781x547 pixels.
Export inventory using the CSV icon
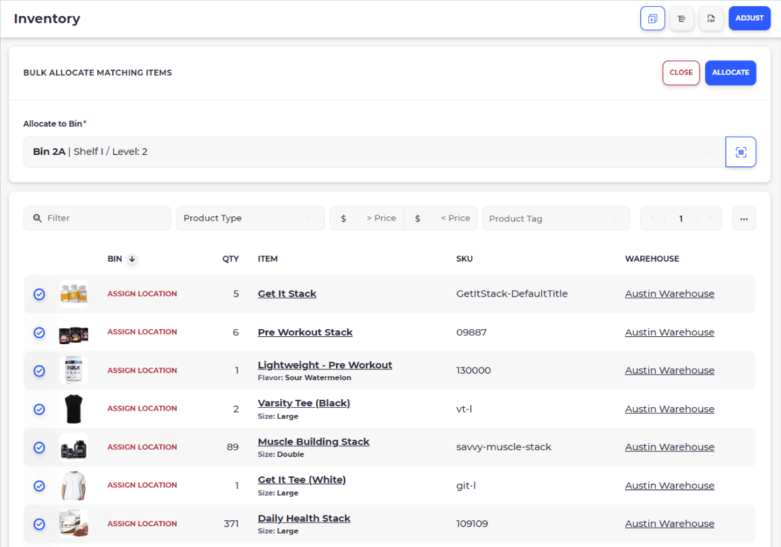[711, 18]
